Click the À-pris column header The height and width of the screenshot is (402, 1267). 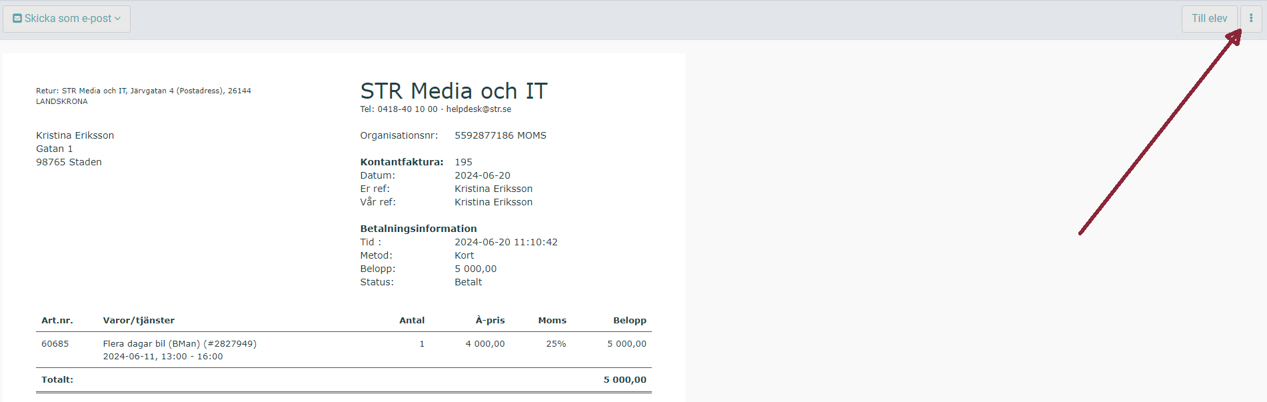[x=490, y=321]
